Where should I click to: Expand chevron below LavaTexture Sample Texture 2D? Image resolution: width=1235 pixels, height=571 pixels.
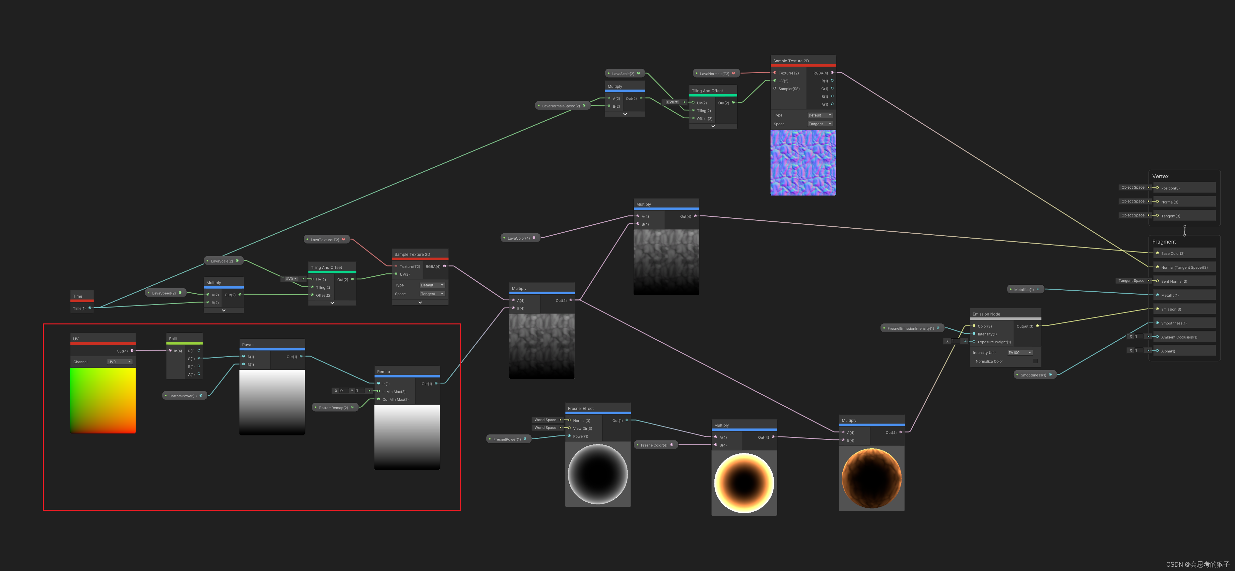click(420, 302)
